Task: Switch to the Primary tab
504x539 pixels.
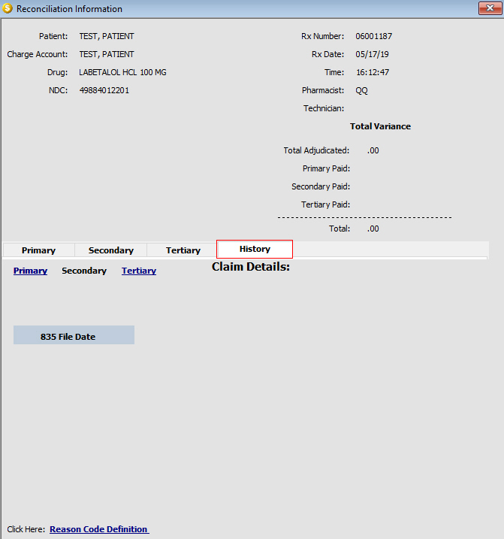Action: [38, 250]
